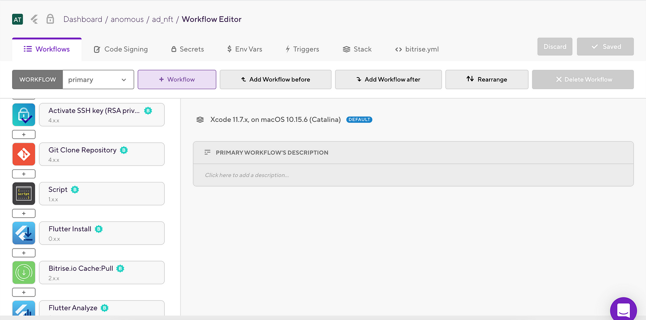Viewport: 646px width, 320px height.
Task: Open the Triggers tab
Action: (x=302, y=49)
